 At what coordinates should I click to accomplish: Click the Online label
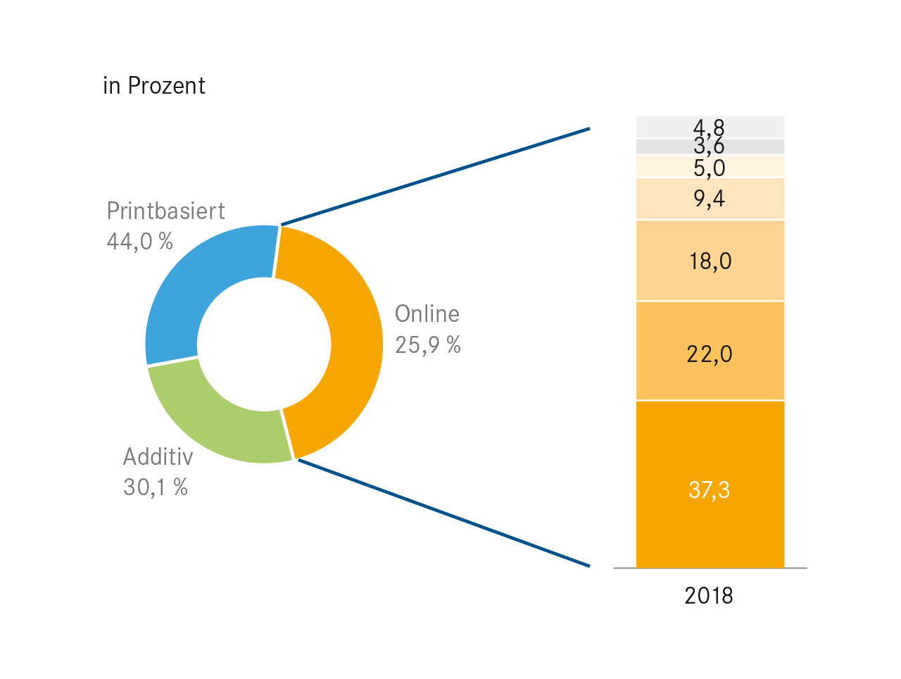tap(427, 313)
